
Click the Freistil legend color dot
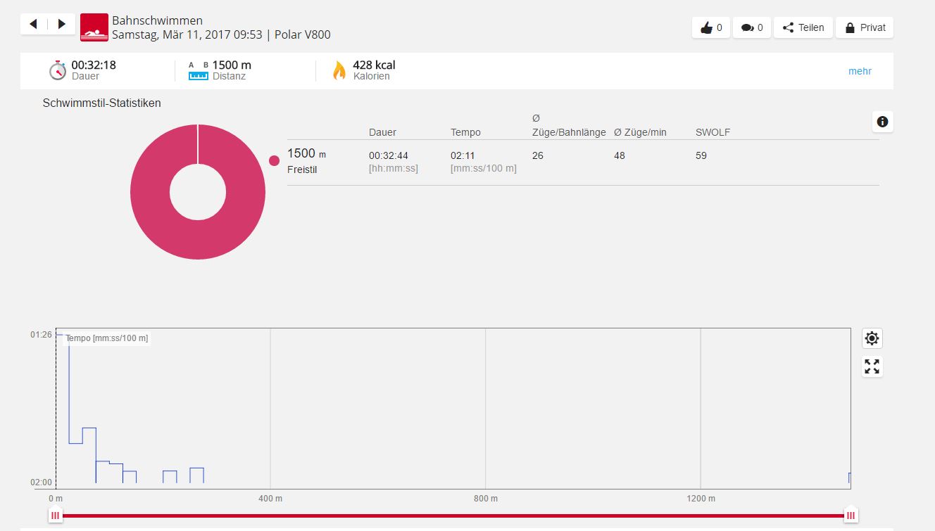coord(274,161)
